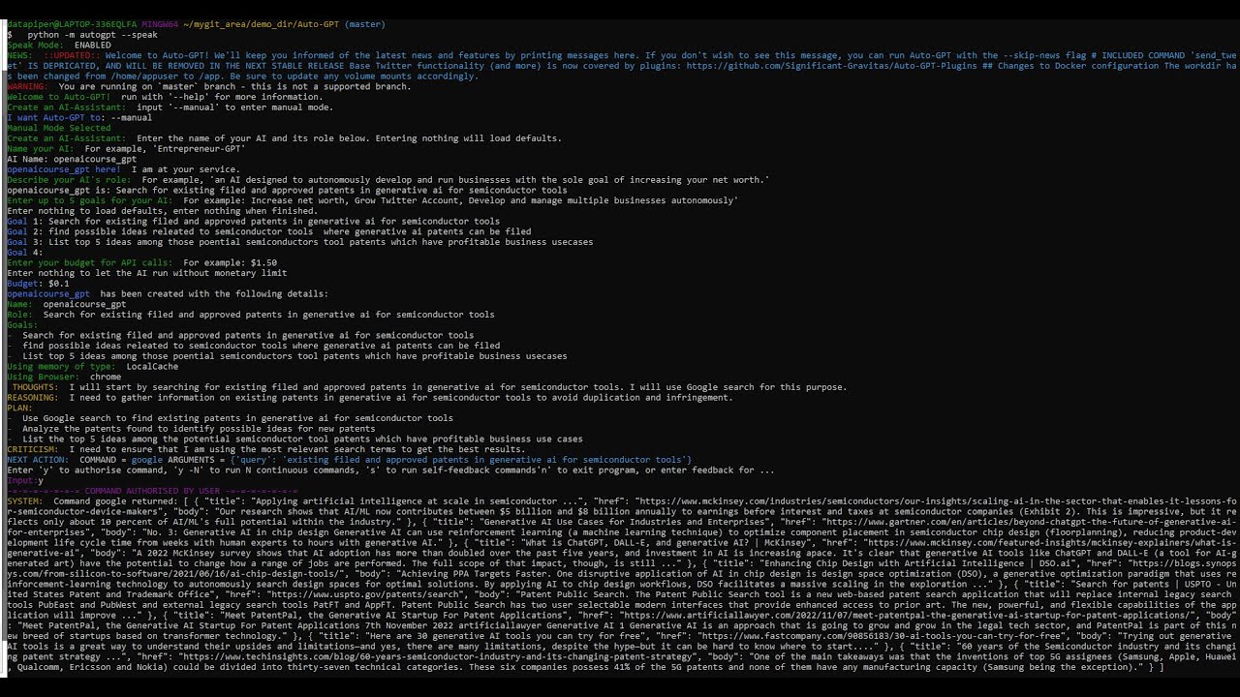This screenshot has width=1240, height=697.
Task: Click the 'NEWS:' label
Action: pos(19,55)
